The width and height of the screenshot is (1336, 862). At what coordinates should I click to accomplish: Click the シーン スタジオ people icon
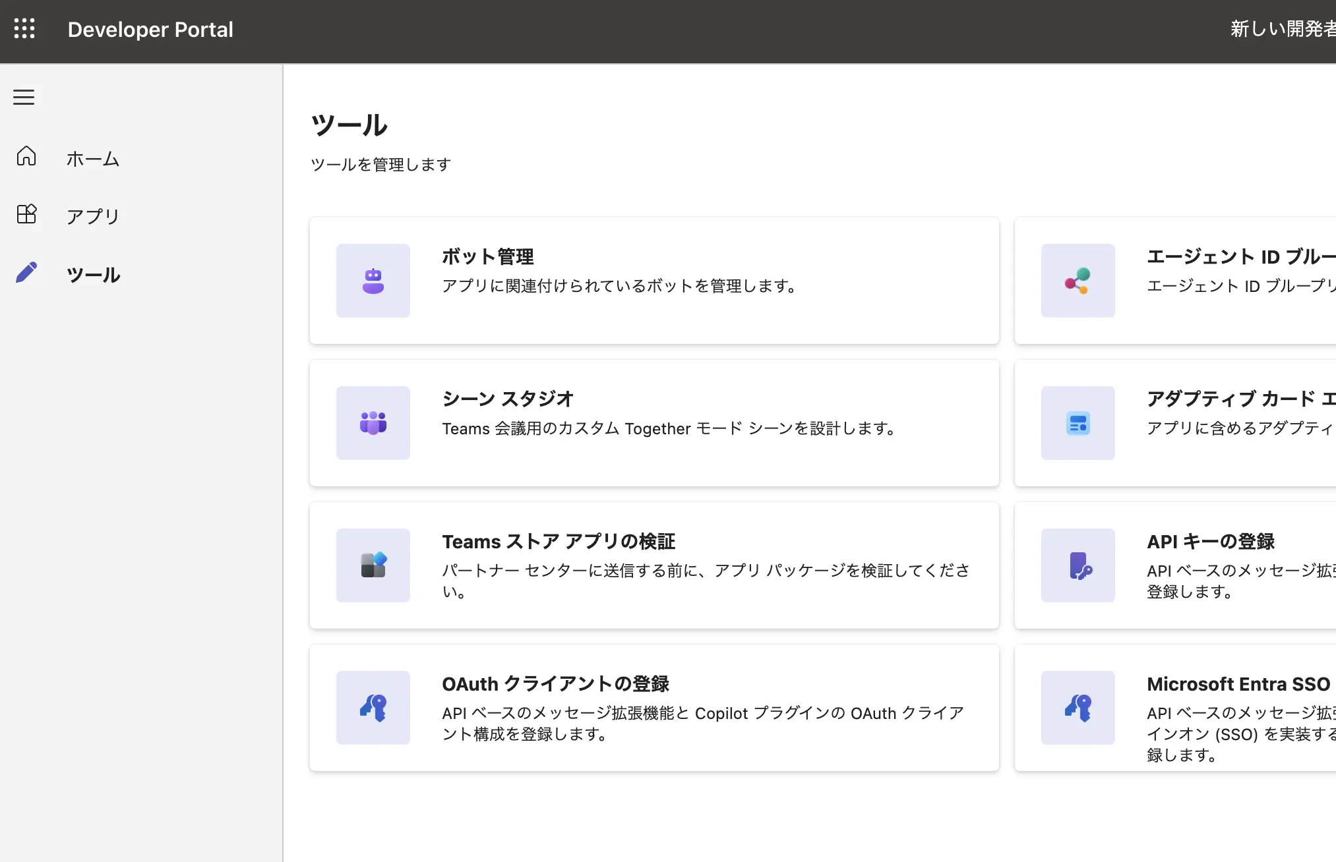coord(373,423)
